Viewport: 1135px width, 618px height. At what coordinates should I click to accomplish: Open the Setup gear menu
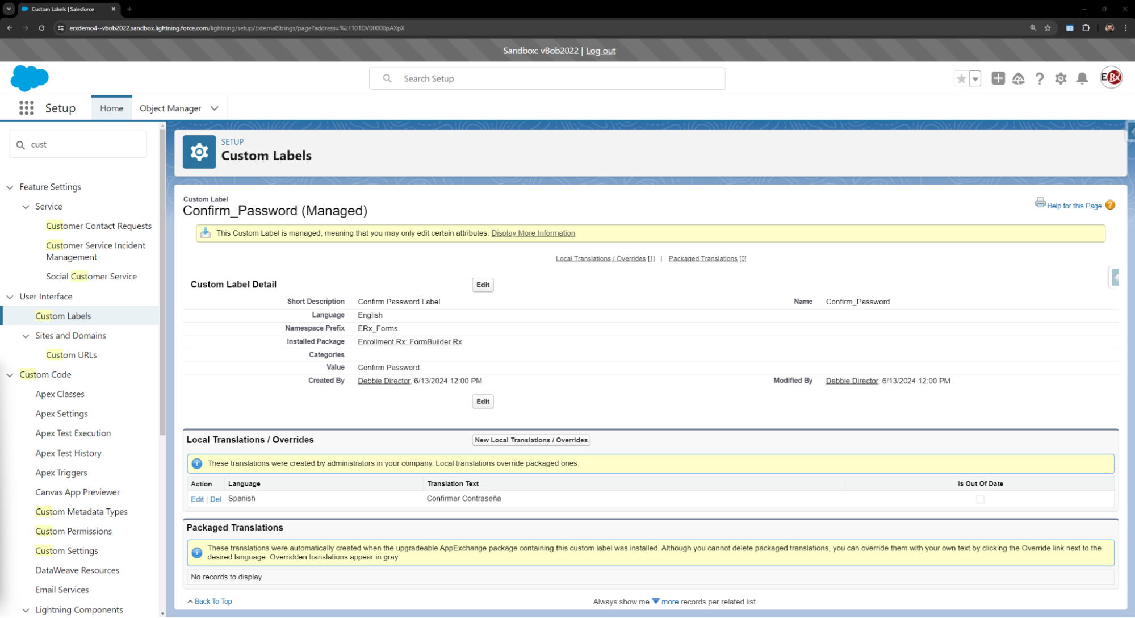1061,78
